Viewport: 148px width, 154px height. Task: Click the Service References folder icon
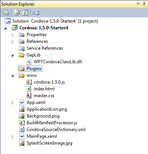click(22, 48)
